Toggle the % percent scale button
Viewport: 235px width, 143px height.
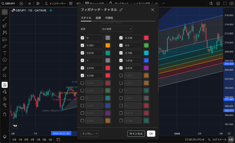pyautogui.click(x=209, y=140)
